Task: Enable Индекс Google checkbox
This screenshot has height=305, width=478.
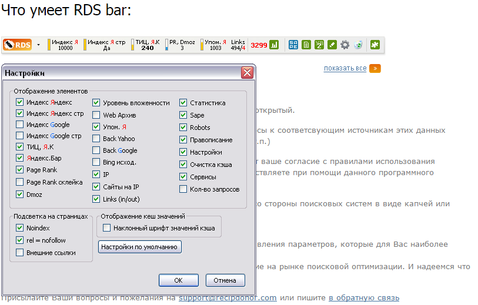Action: tap(19, 125)
